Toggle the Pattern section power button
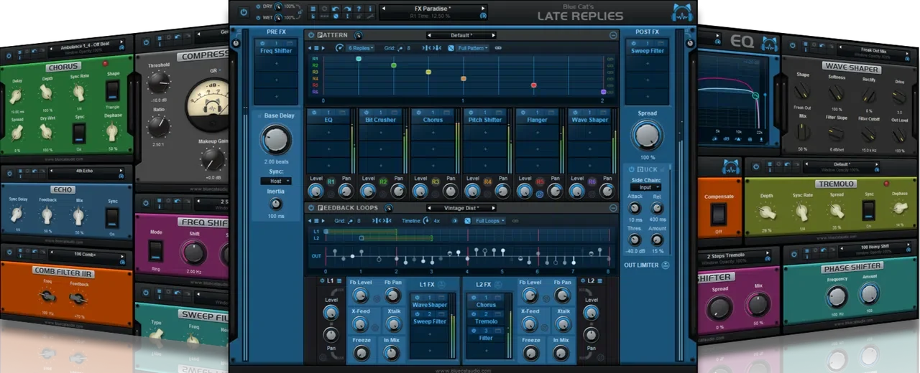This screenshot has width=920, height=373. [x=310, y=35]
